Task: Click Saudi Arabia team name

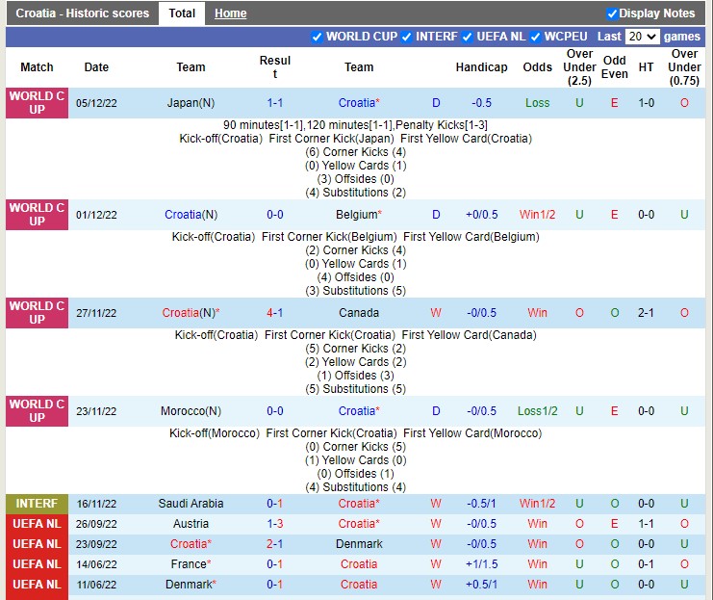Action: point(191,504)
